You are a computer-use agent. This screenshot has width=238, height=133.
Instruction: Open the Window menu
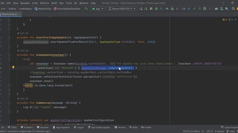click(x=84, y=3)
